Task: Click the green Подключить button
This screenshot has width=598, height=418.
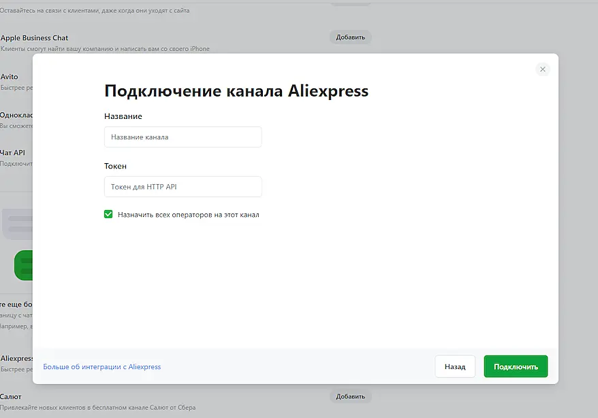Action: coord(516,366)
